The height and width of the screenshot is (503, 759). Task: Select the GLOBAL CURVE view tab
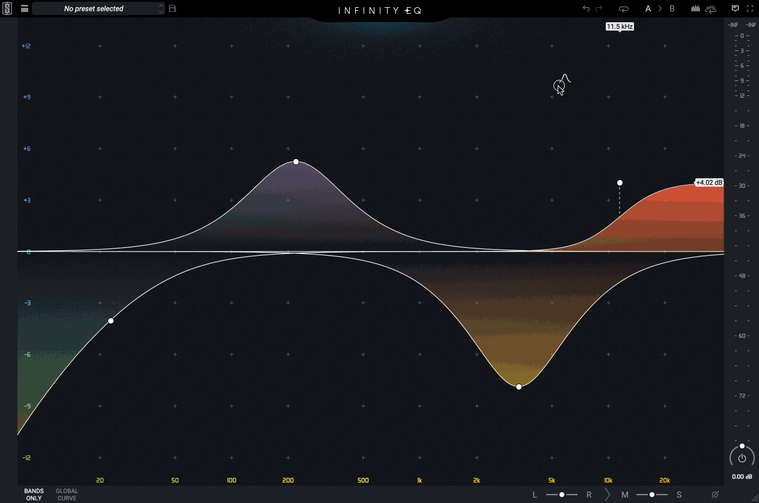coord(67,495)
